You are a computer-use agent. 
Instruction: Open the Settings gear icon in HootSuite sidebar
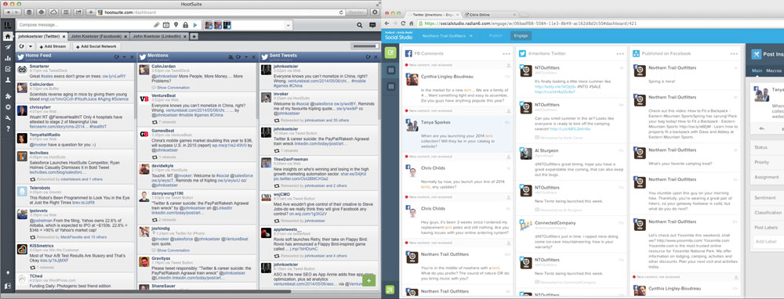[x=8, y=106]
